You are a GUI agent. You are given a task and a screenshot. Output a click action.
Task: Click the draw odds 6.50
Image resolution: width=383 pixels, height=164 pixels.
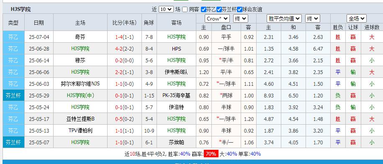tap(293, 96)
